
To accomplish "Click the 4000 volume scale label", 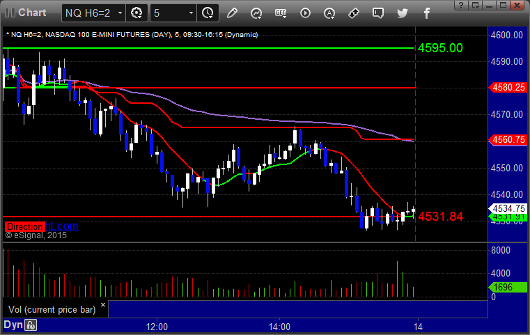I will [x=501, y=273].
